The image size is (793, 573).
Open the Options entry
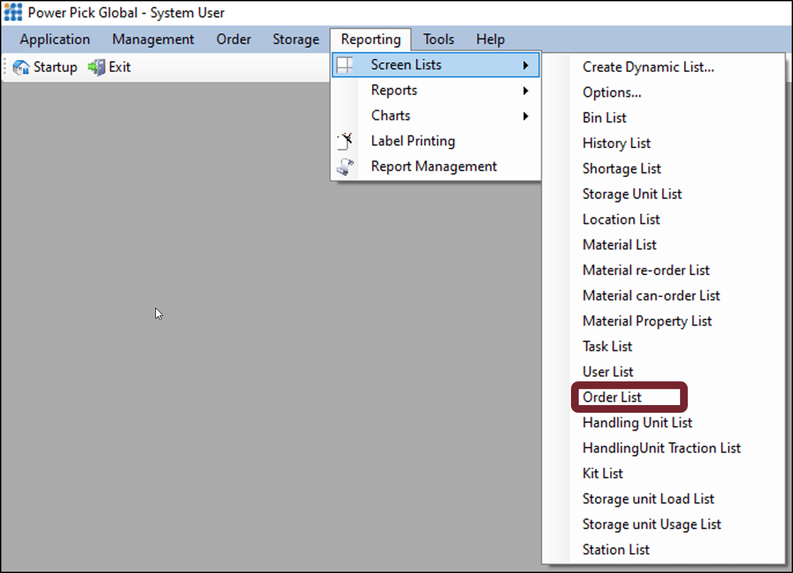[611, 93]
